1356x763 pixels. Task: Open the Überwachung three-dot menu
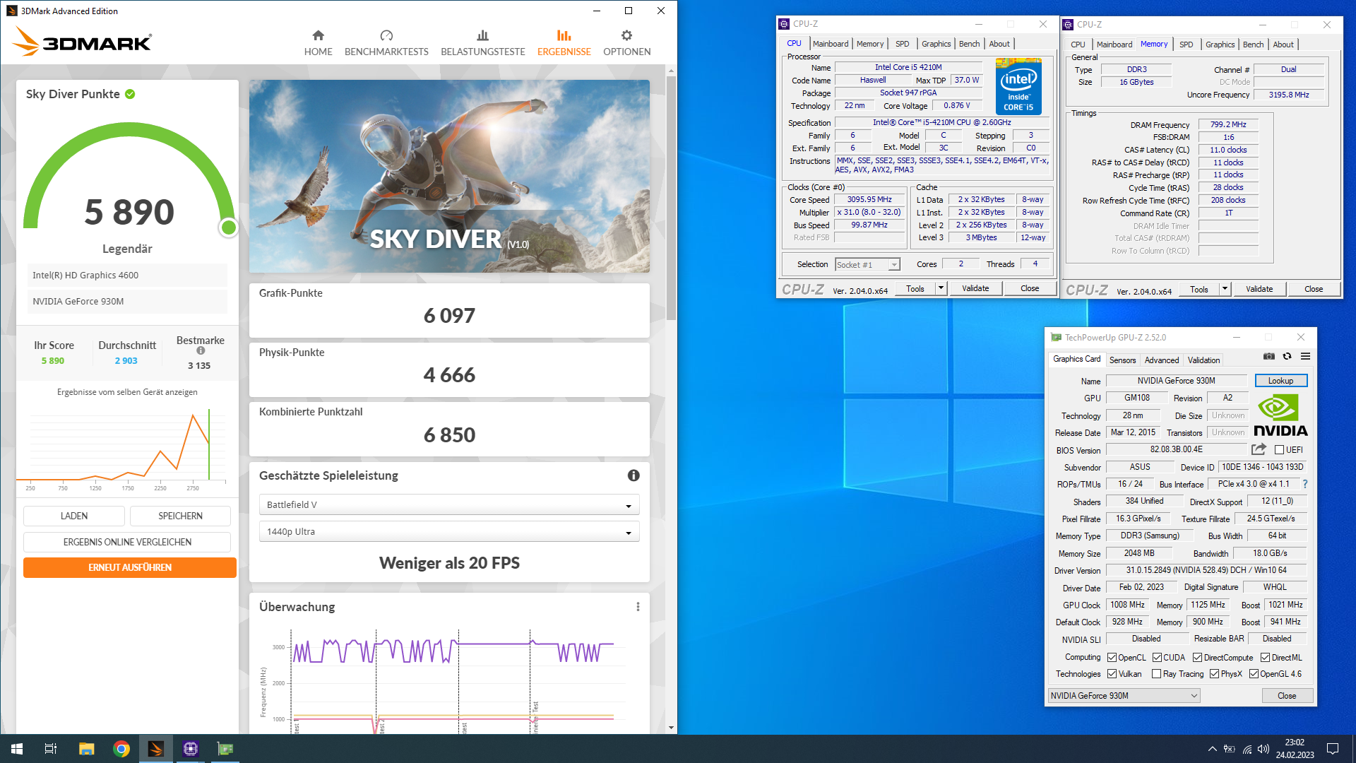638,607
